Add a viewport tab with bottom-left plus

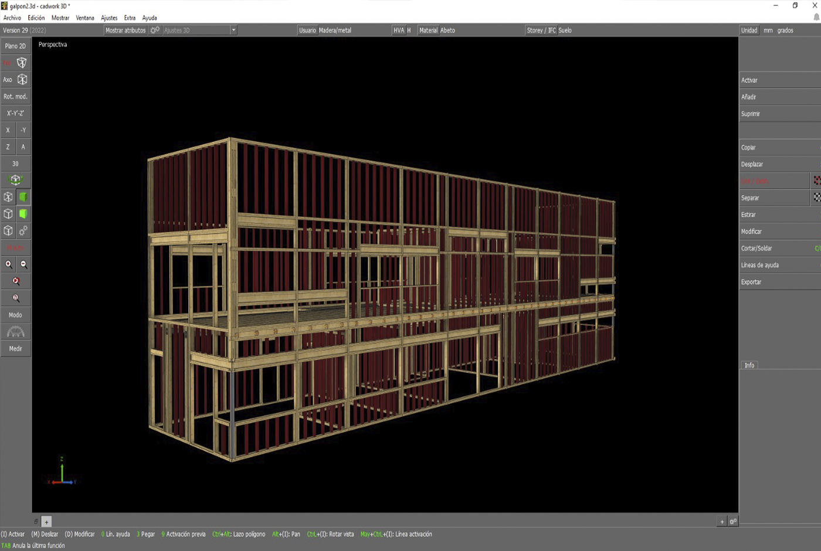[x=46, y=522]
